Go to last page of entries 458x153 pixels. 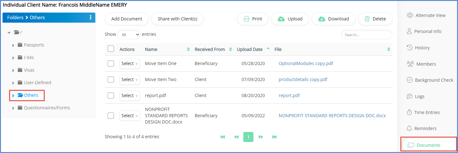[274, 137]
